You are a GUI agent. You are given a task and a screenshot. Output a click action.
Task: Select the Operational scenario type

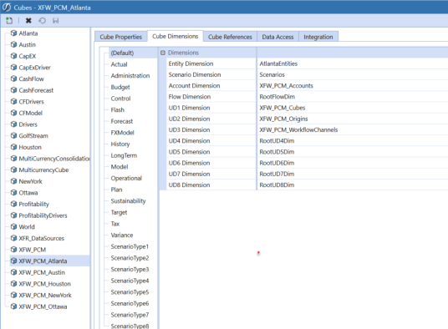click(126, 179)
